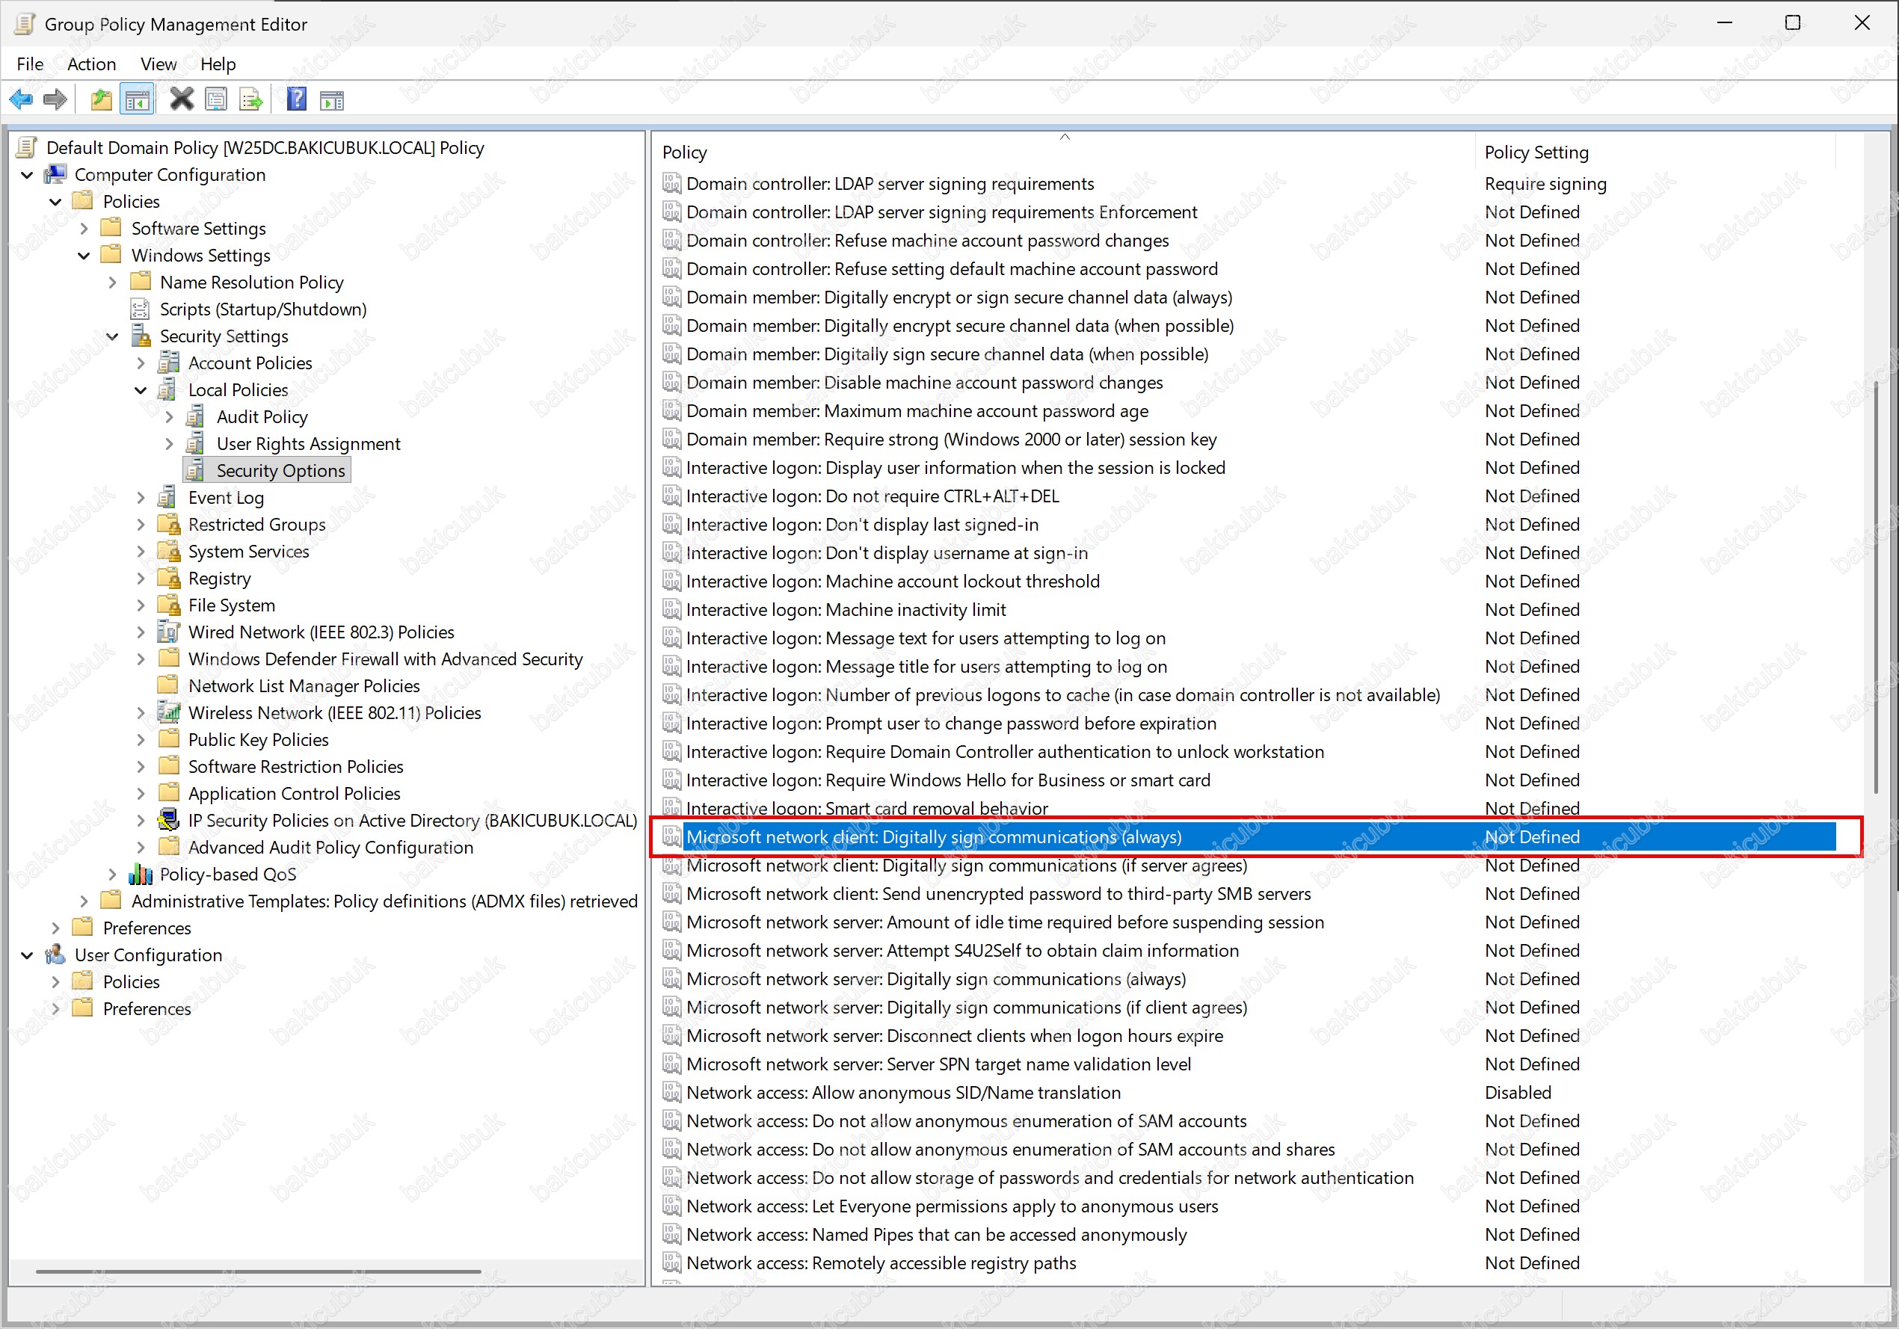Click the Forward arrow toolbar icon
This screenshot has width=1899, height=1329.
55,100
